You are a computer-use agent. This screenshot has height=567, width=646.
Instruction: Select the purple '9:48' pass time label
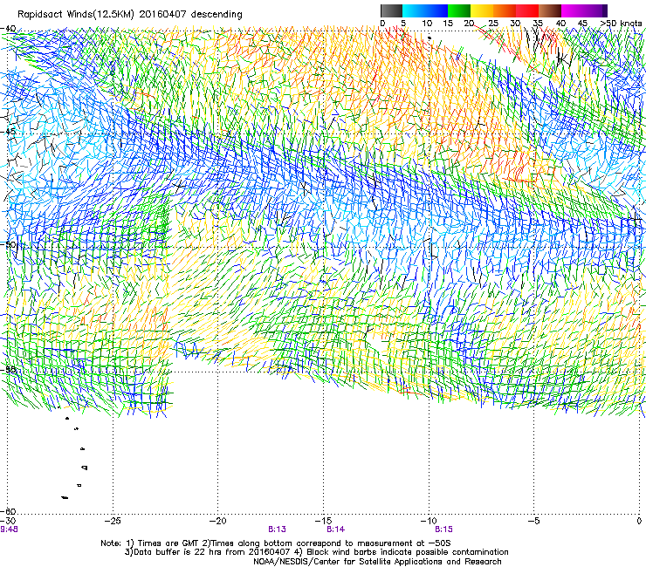(x=9, y=529)
